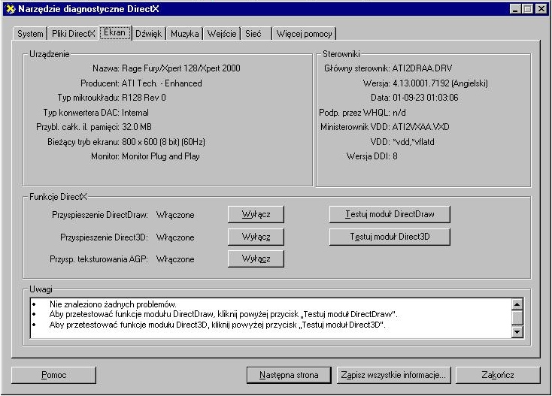The height and width of the screenshot is (396, 552).
Task: Select the Ekran tab
Action: pos(115,33)
